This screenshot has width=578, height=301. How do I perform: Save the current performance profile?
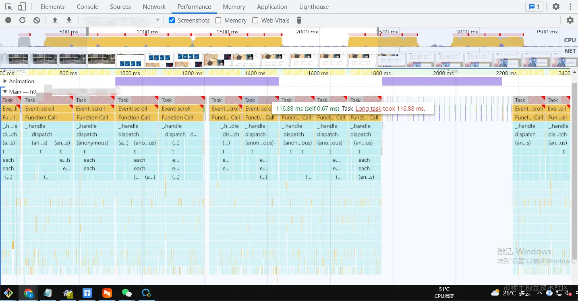pos(68,20)
